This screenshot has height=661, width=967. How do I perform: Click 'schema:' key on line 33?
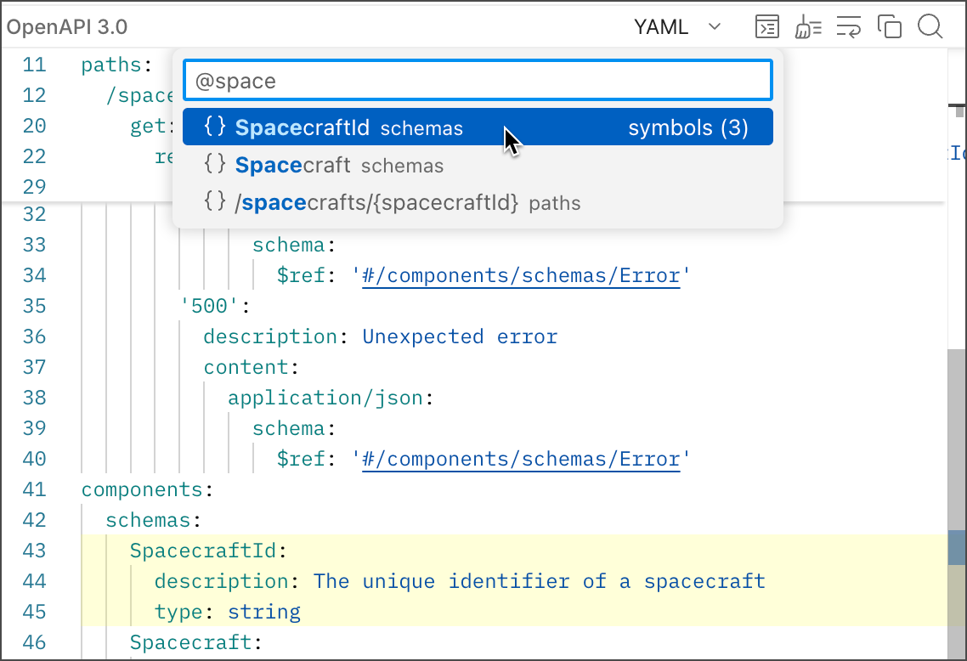pos(294,245)
